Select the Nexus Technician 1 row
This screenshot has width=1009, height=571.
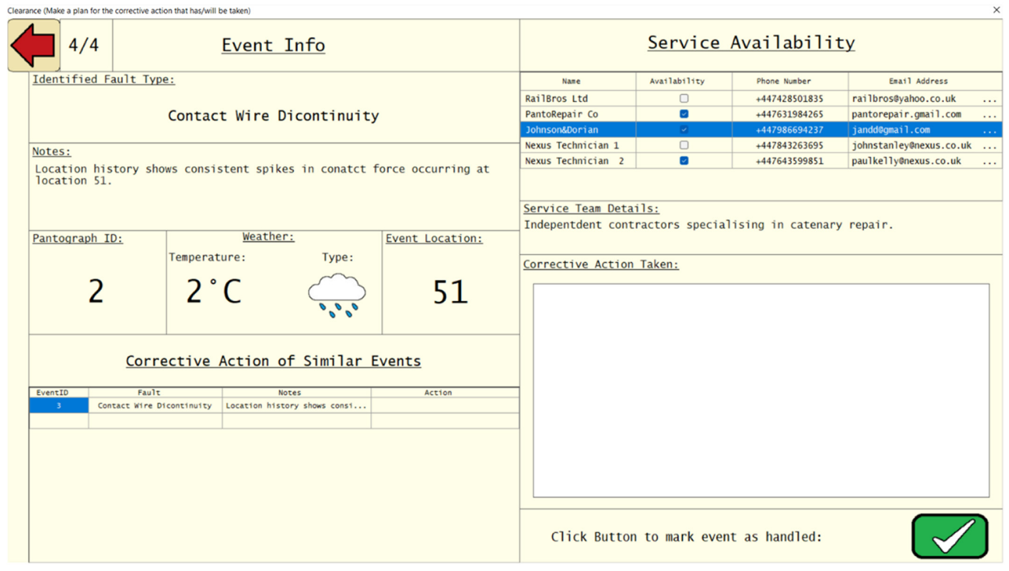[572, 145]
